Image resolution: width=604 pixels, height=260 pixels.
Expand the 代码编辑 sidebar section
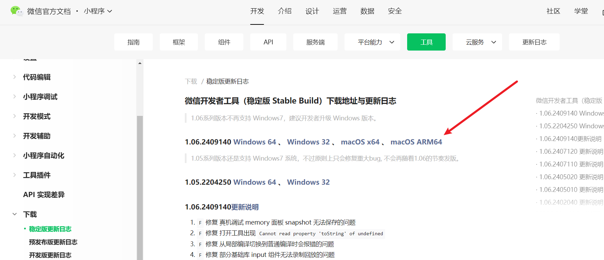[37, 77]
